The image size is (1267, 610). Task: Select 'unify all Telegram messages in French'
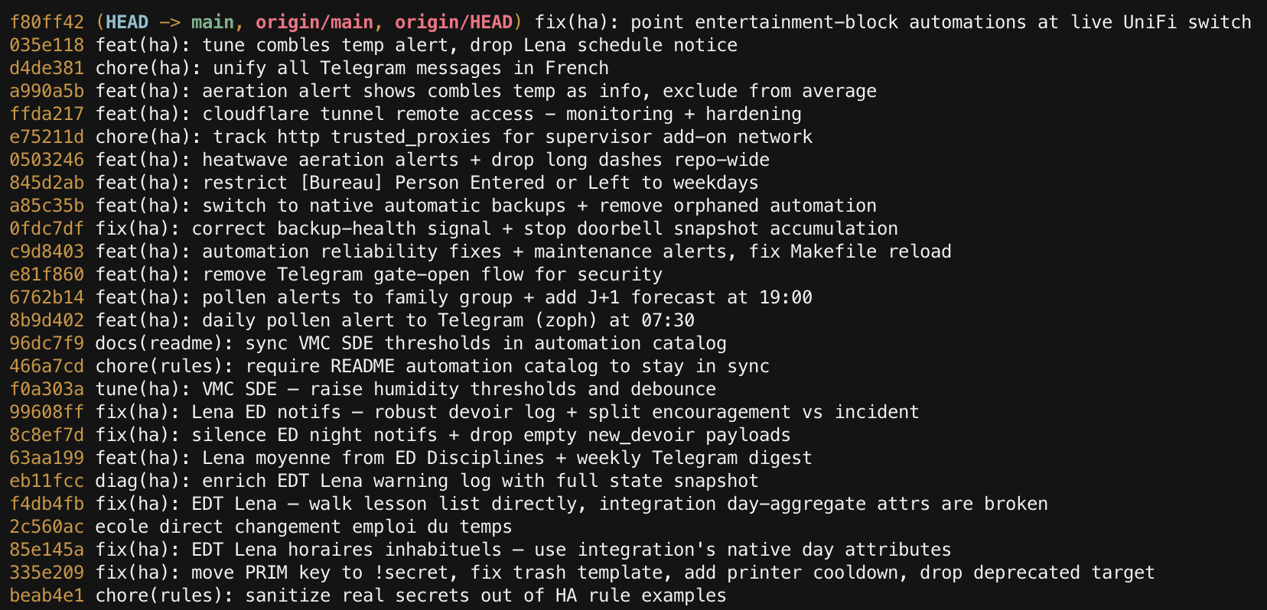(x=411, y=68)
